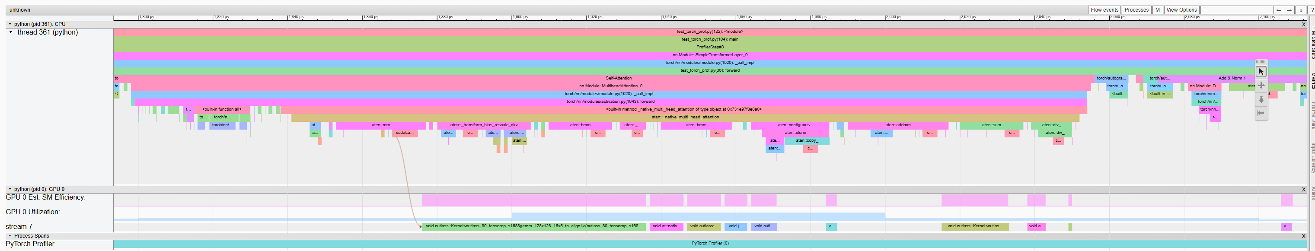Select the aten::addmm slice
The image size is (1315, 251).
[897, 125]
